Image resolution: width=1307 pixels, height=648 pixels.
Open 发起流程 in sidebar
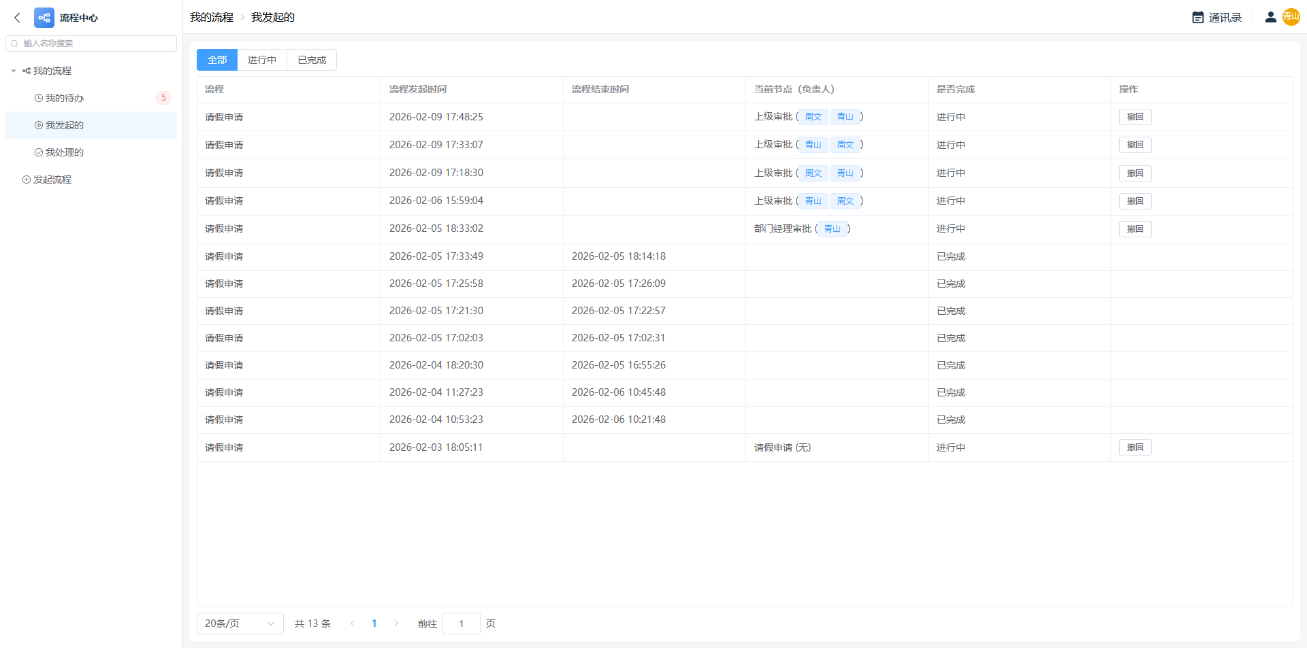click(x=52, y=180)
